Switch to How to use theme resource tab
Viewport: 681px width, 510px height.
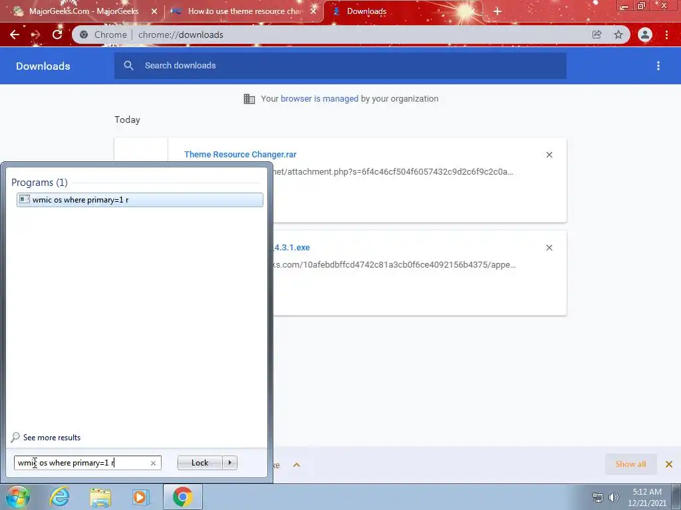(x=245, y=11)
